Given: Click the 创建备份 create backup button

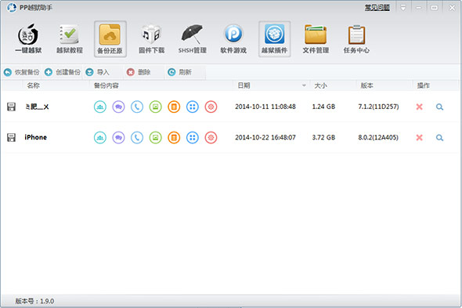Looking at the screenshot, I should pos(63,72).
